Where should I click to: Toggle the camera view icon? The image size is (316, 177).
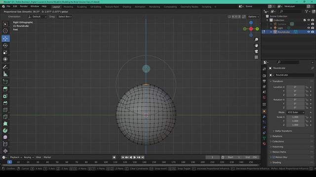click(x=256, y=51)
